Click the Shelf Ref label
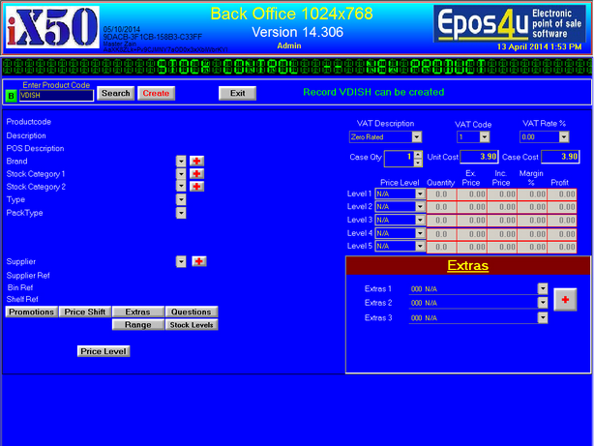Screen dimensions: 594x446 point(22,299)
